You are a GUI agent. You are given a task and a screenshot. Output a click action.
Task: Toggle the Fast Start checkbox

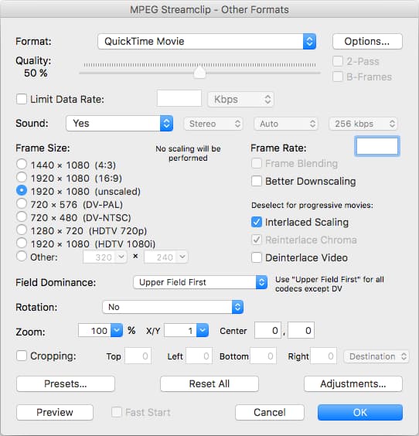point(117,412)
